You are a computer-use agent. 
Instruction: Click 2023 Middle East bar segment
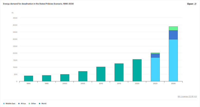(155, 69)
